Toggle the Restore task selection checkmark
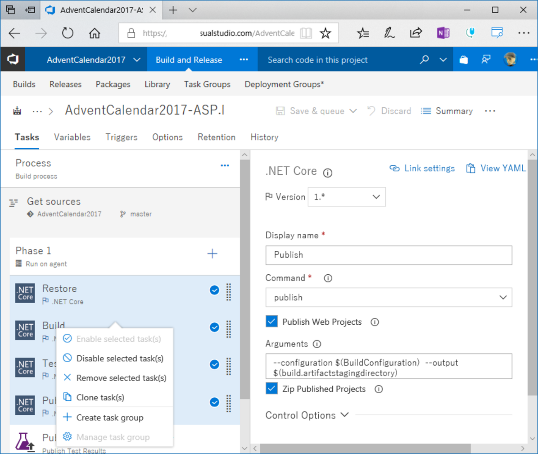 pos(214,290)
